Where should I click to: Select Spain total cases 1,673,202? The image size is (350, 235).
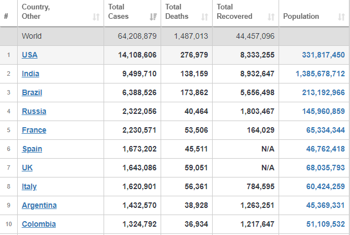[x=140, y=149]
